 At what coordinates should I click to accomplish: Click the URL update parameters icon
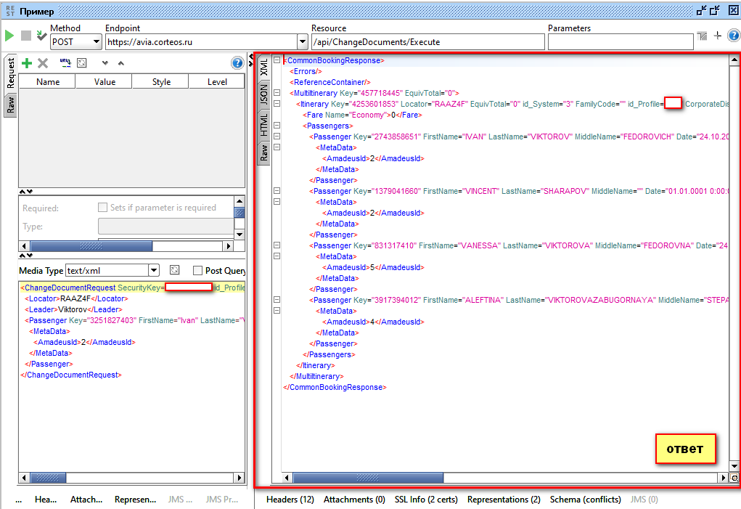point(65,63)
